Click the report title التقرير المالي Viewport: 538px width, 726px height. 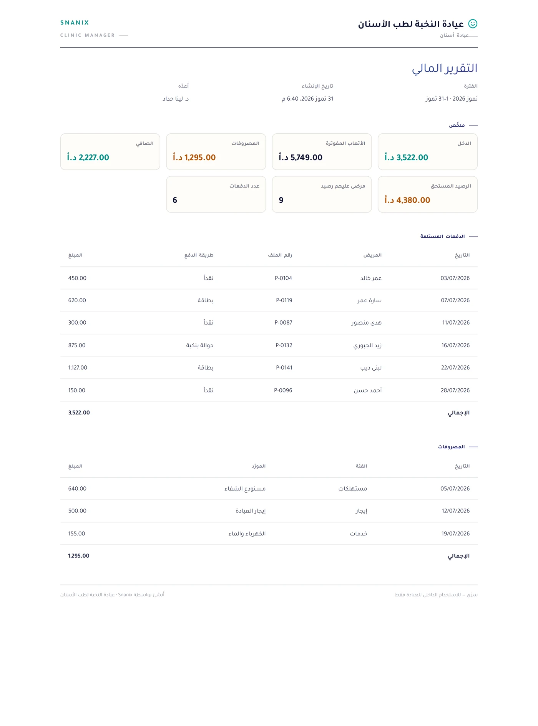(445, 68)
